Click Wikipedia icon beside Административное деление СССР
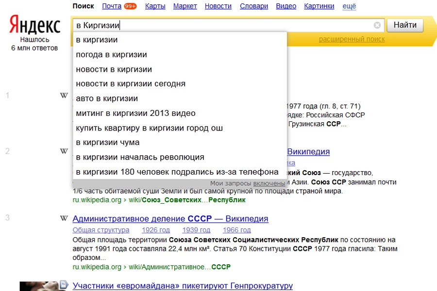437x291 pixels. [x=64, y=218]
